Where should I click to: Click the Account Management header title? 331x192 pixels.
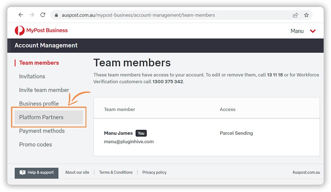46,45
